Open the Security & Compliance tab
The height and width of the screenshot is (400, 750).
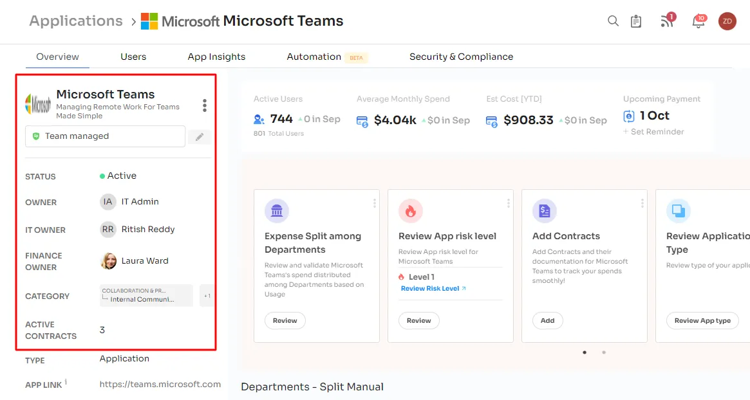461,57
